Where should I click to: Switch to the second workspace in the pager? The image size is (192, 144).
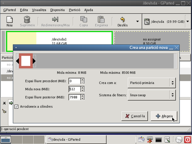[17, 140]
